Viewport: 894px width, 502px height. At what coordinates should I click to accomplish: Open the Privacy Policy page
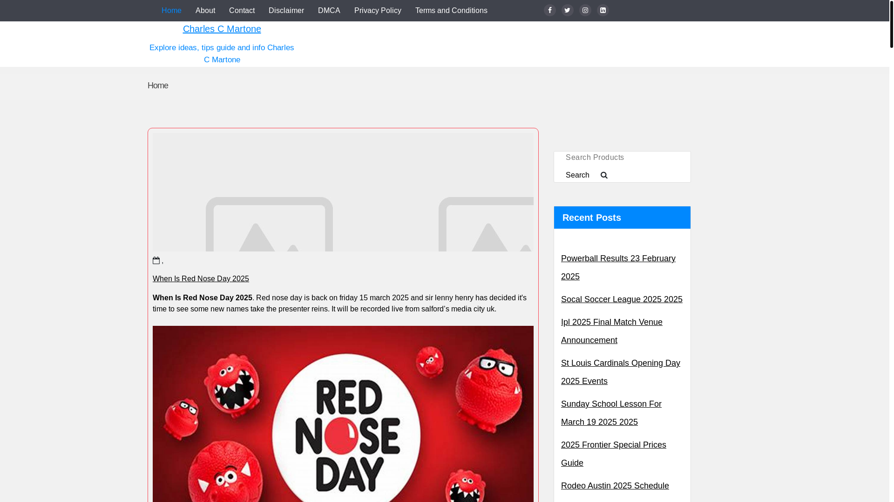click(x=378, y=11)
